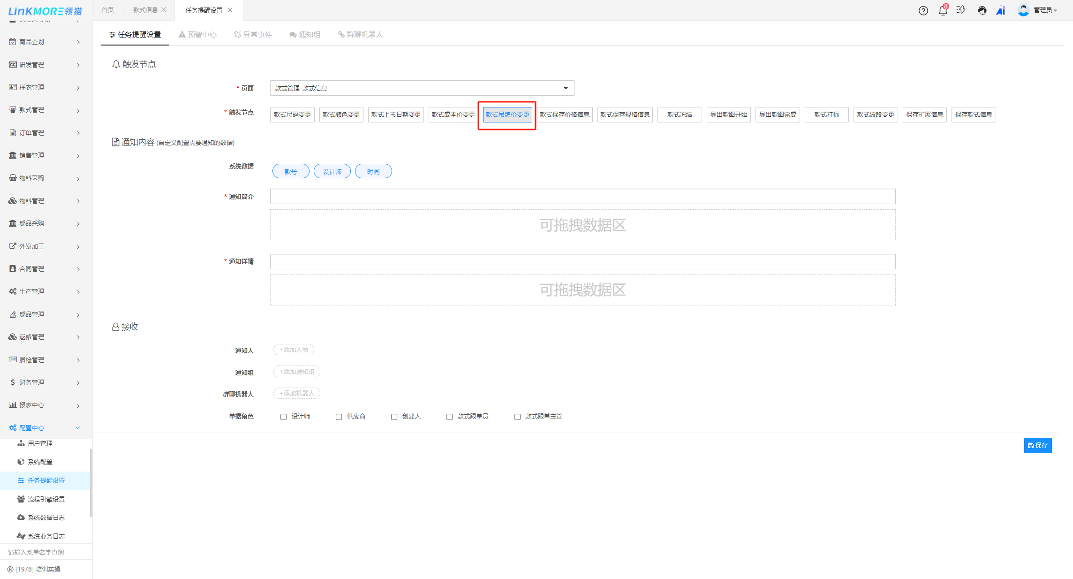
Task: Switch to the 群聊机器人 tab
Action: [x=360, y=35]
